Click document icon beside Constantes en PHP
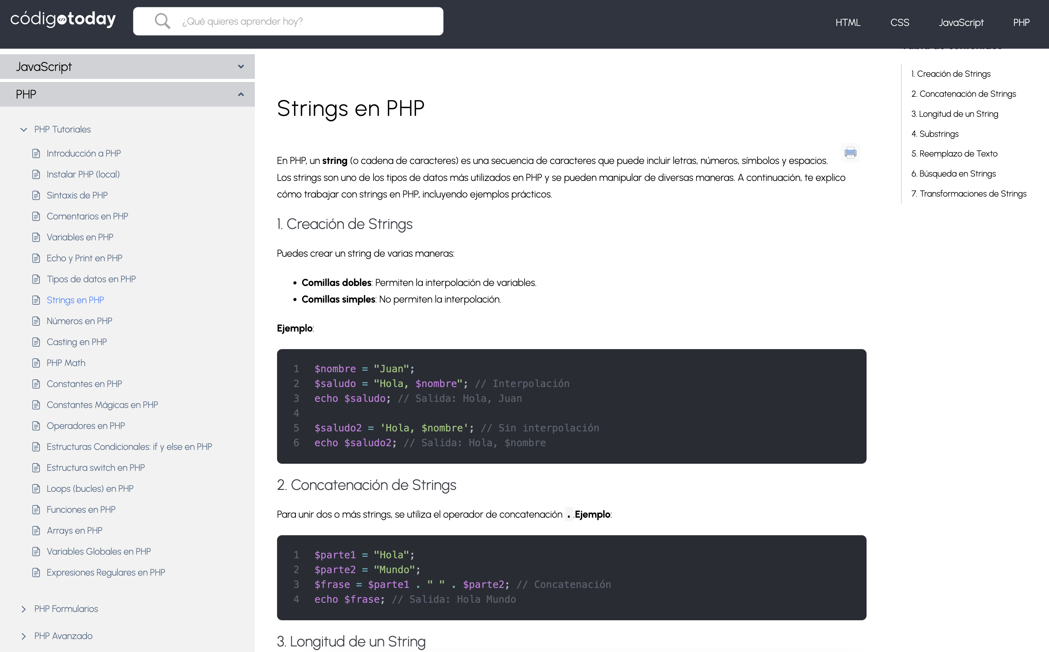 click(36, 384)
